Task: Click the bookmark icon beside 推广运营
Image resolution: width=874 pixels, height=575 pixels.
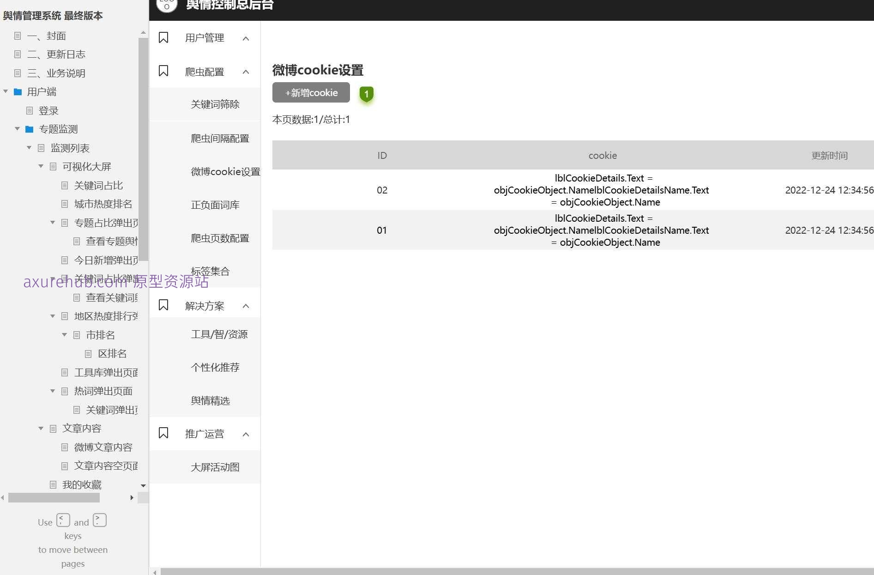Action: pos(163,433)
